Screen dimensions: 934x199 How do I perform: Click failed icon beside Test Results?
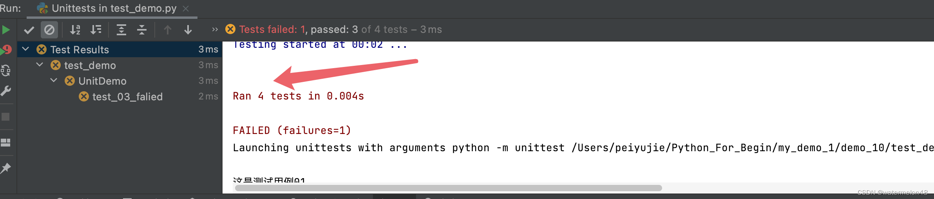[42, 49]
